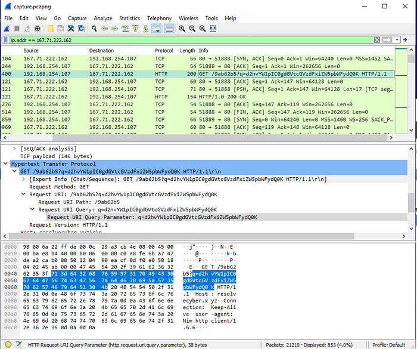417x349 pixels.
Task: Find a packet with magnifier icon
Action: click(94, 29)
